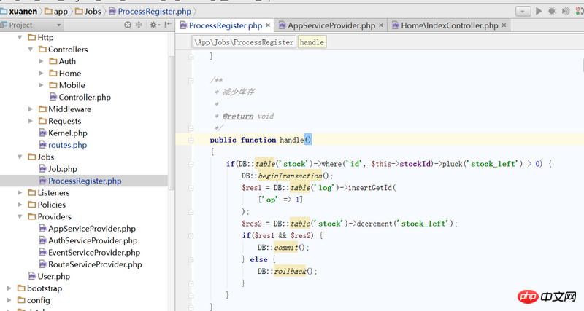Viewport: 584px width, 311px height.
Task: Close the ProcessRegister.php editor tab
Action: [x=269, y=25]
